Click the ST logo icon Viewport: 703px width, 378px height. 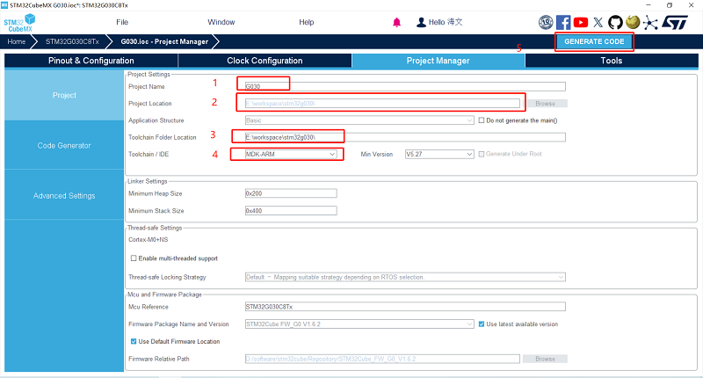pos(674,22)
